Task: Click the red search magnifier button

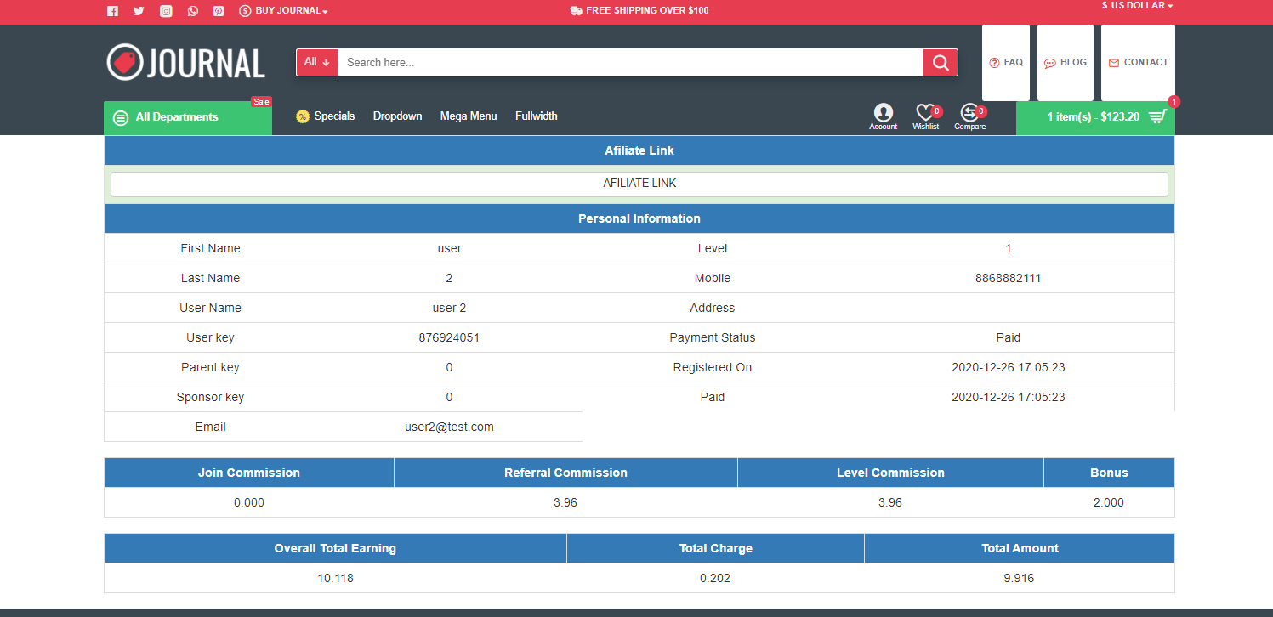Action: (x=940, y=62)
